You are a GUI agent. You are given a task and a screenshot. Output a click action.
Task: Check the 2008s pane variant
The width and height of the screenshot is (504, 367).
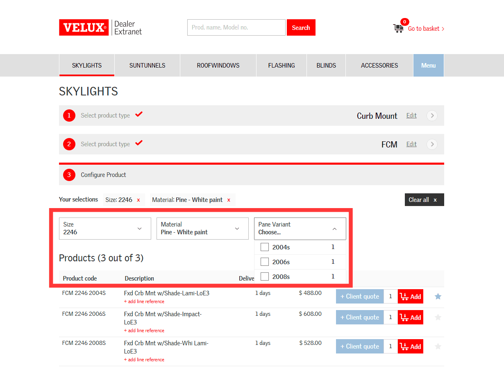pyautogui.click(x=265, y=276)
